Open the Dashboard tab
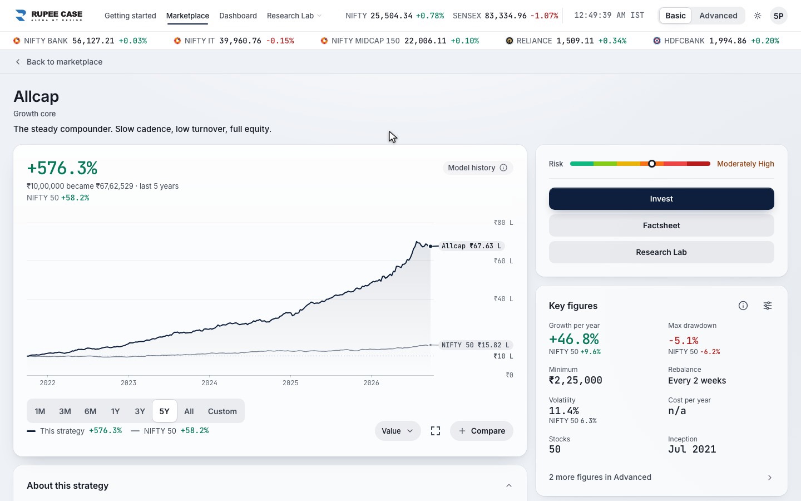The width and height of the screenshot is (801, 501). [238, 16]
